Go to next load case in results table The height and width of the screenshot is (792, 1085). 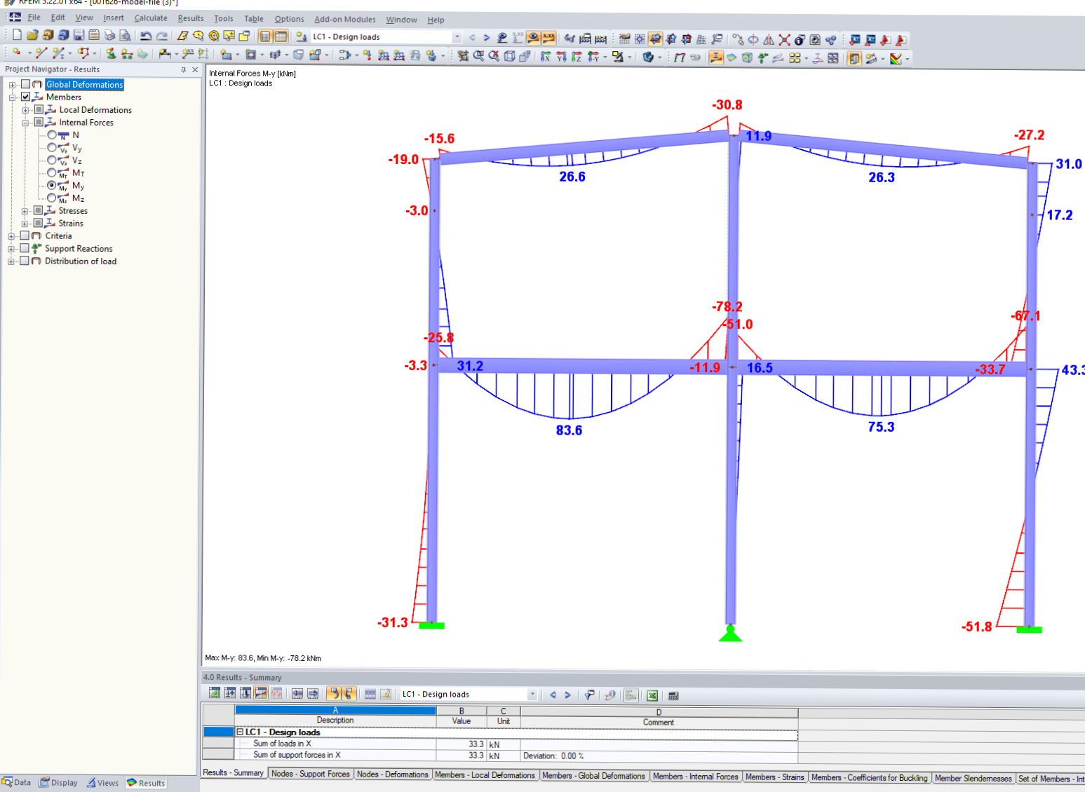pos(567,695)
